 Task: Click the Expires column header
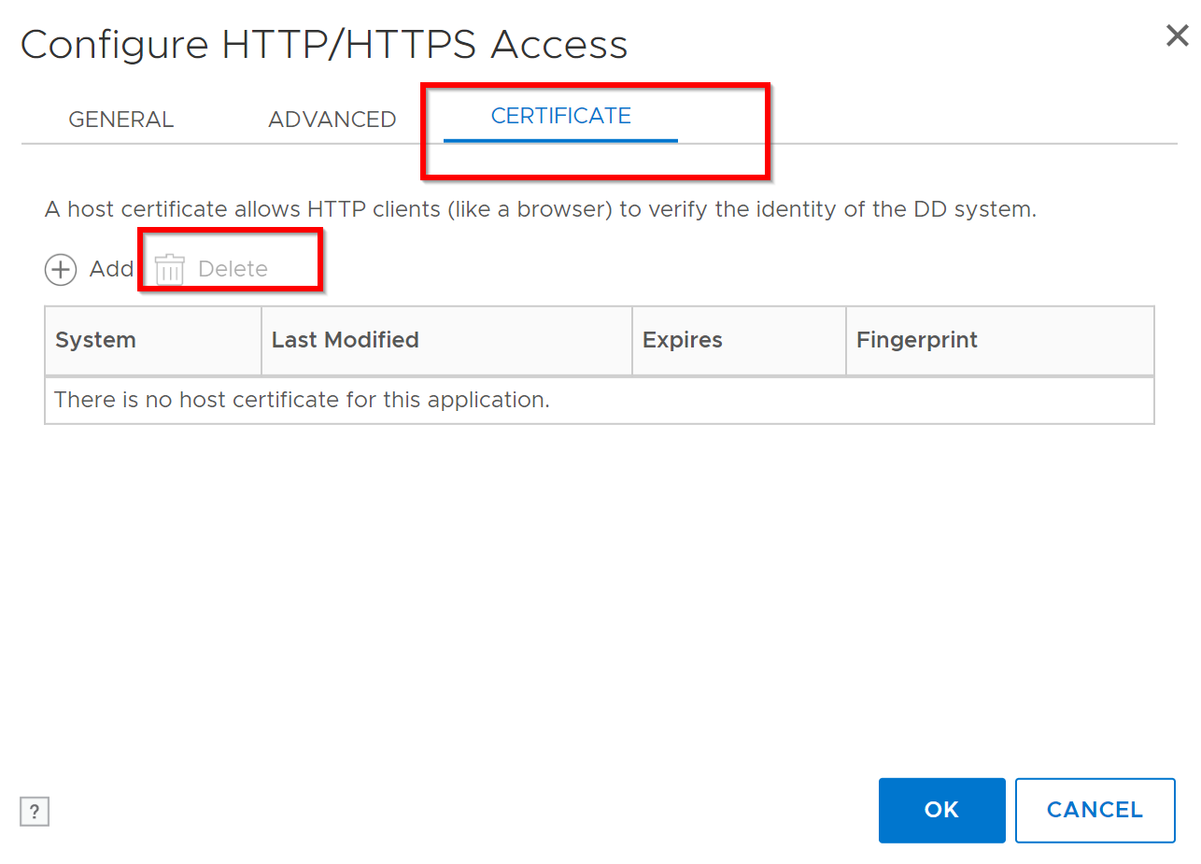683,340
